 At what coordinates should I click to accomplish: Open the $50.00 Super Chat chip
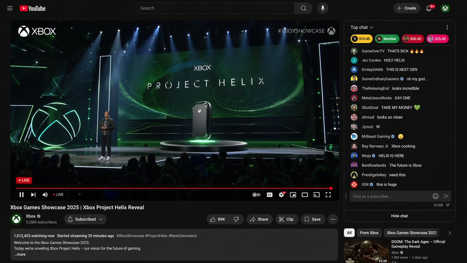[x=413, y=39]
